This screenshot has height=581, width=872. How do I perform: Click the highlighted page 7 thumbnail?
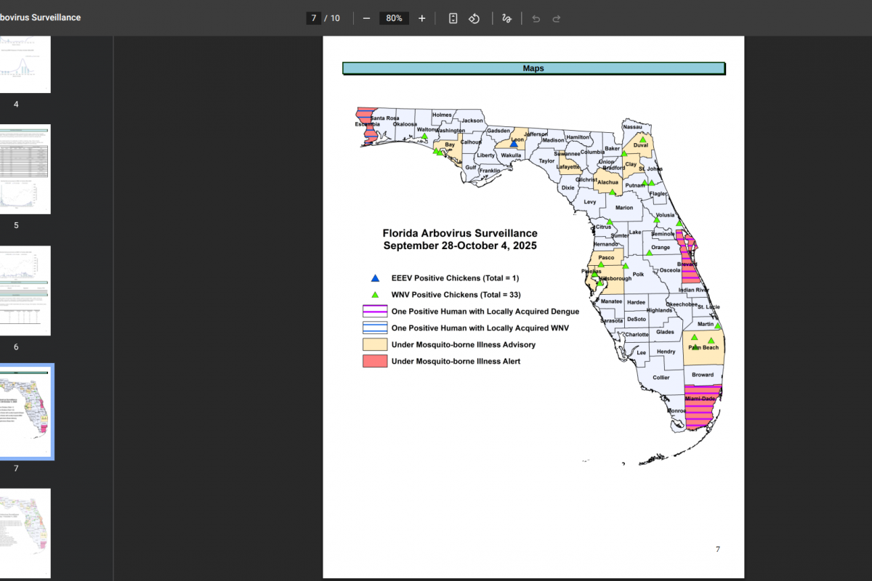(24, 412)
